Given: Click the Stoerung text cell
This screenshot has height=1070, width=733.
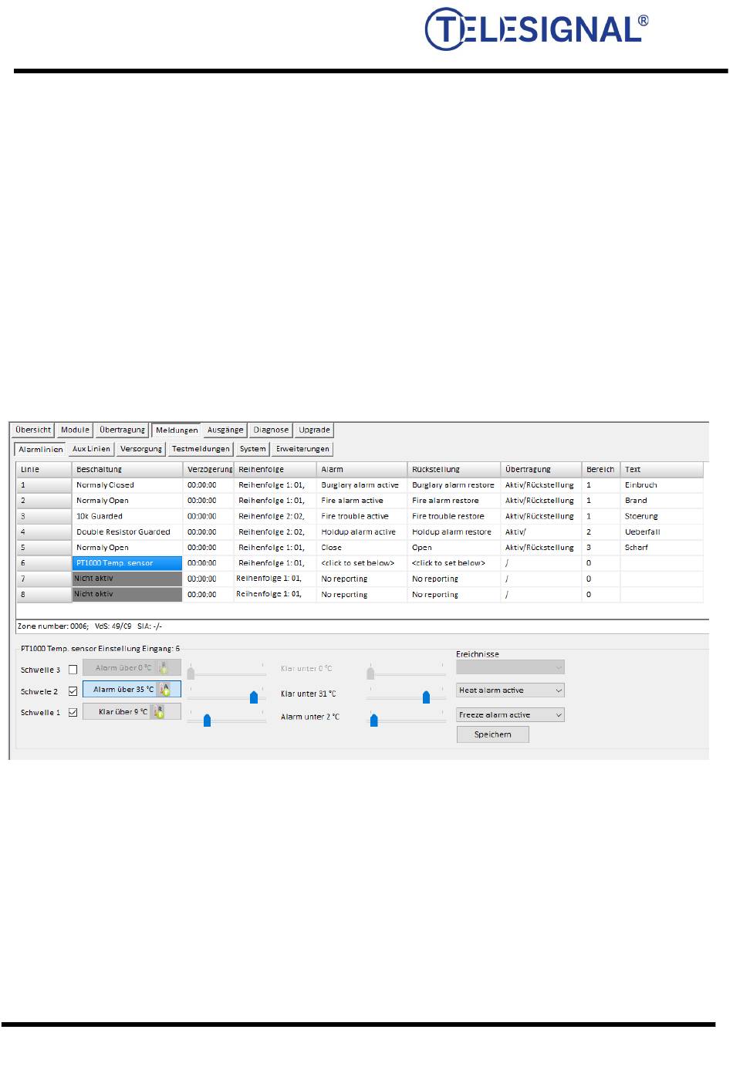Looking at the screenshot, I should tap(661, 516).
